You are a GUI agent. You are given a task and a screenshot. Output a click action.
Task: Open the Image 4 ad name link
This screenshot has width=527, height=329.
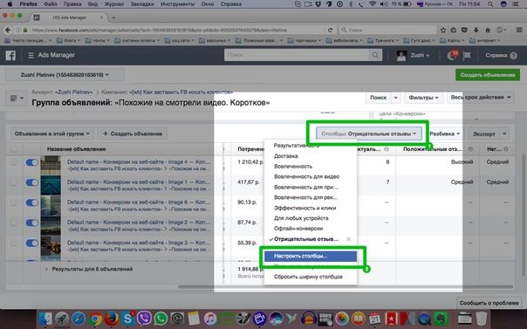click(139, 162)
